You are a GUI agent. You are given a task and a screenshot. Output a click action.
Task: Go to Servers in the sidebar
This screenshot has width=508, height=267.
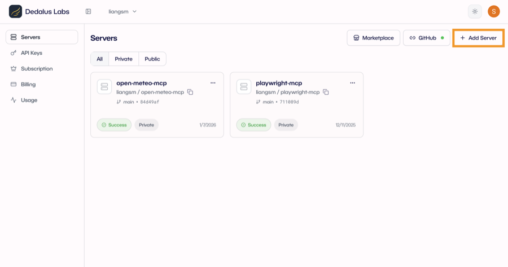[x=42, y=37]
